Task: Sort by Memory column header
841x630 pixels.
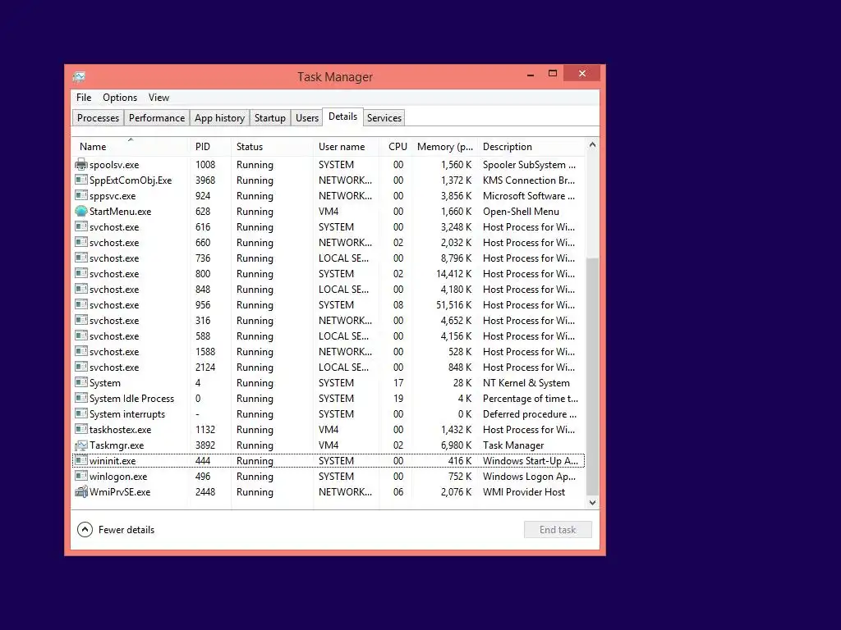Action: click(444, 146)
